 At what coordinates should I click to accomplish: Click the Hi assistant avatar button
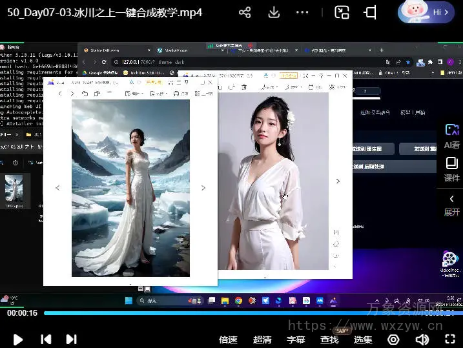[426, 12]
